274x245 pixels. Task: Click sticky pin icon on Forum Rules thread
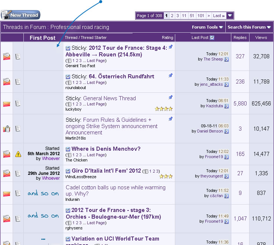click(170, 119)
